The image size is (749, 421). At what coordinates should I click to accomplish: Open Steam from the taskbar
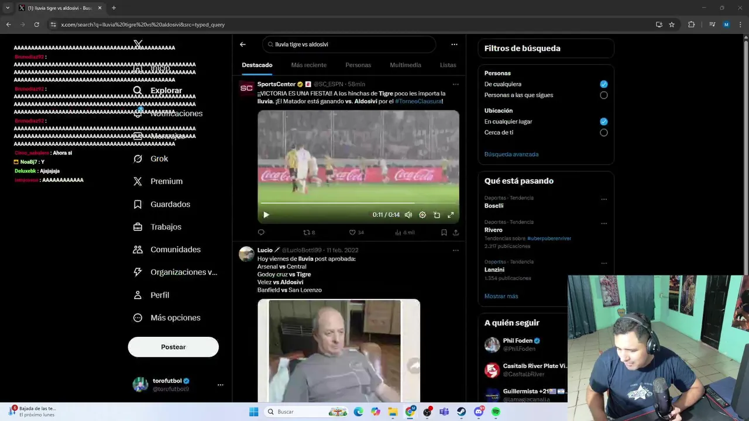462,412
